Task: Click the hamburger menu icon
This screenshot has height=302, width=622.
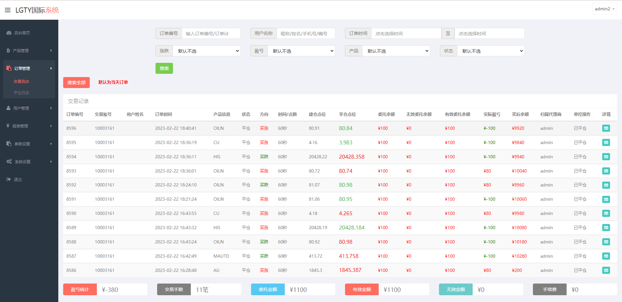Action: [x=8, y=10]
